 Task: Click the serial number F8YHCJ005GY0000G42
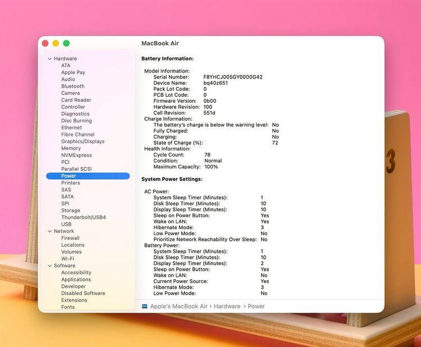pyautogui.click(x=233, y=77)
